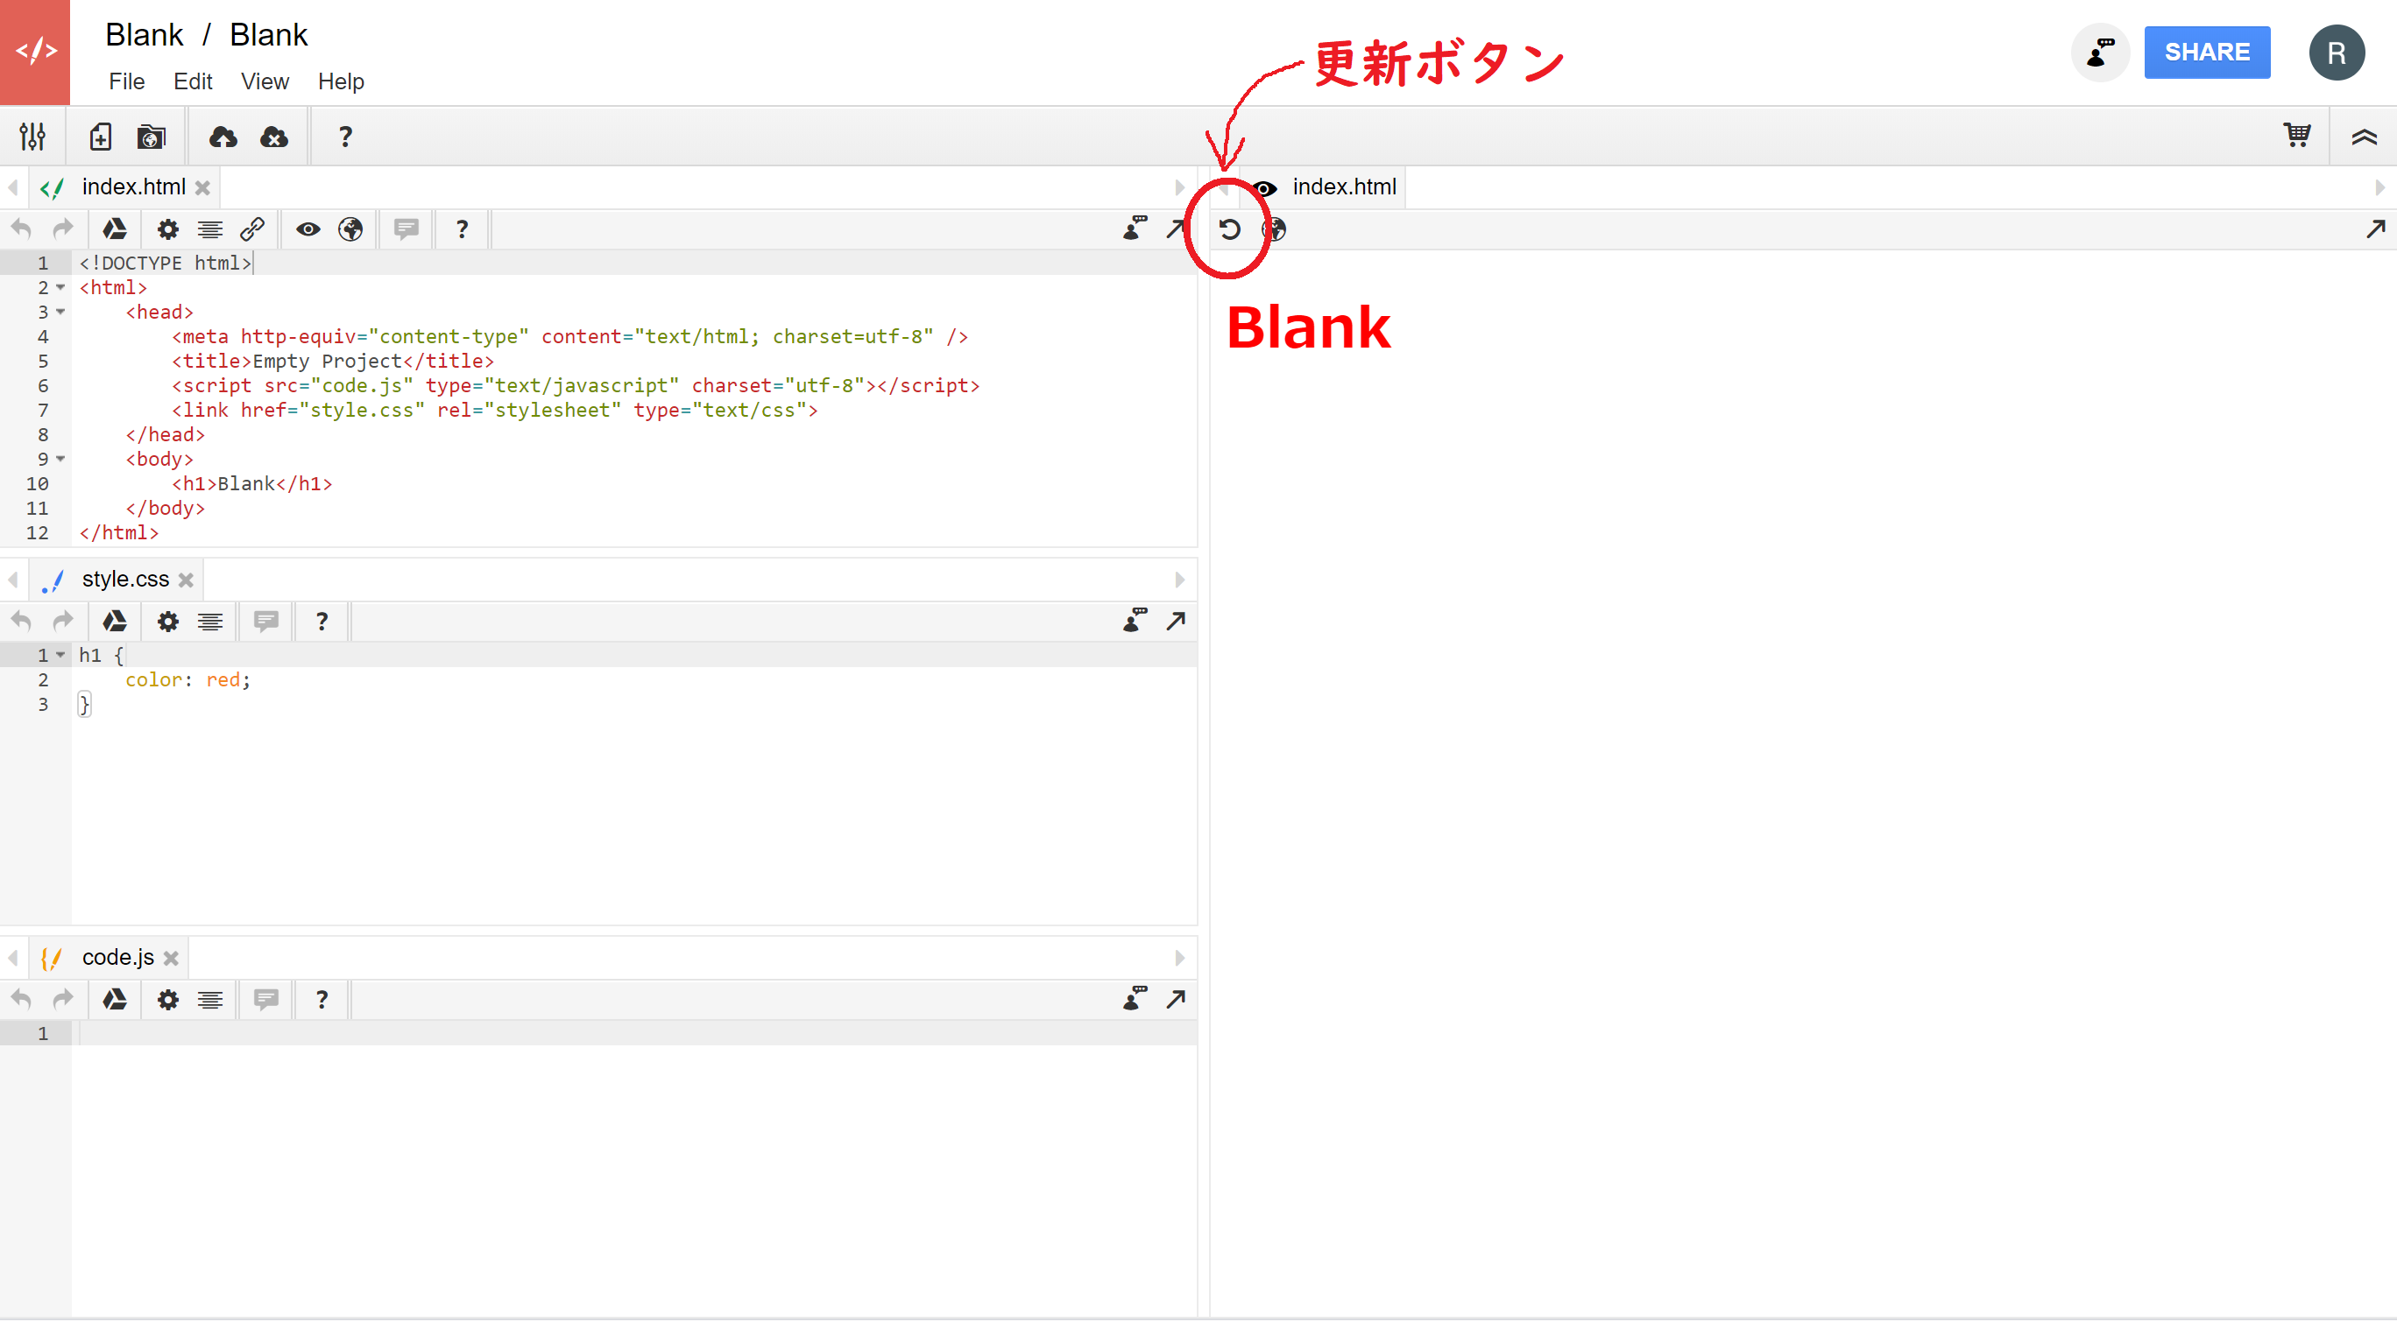The height and width of the screenshot is (1322, 2397).
Task: Click the Google Drive icon in style.css toolbar
Action: [115, 621]
